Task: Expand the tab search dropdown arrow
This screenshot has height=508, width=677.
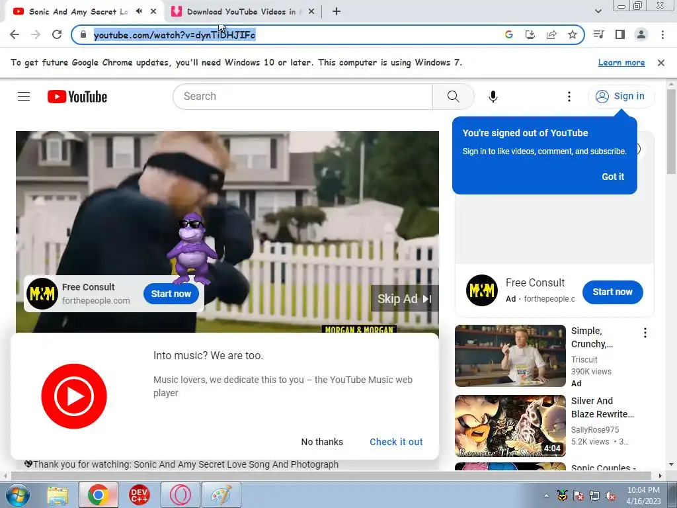Action: point(598,11)
